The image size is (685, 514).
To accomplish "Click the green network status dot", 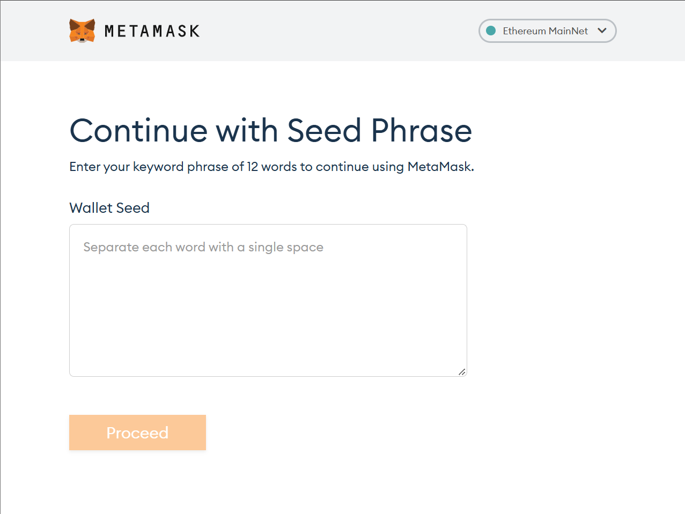I will click(491, 31).
